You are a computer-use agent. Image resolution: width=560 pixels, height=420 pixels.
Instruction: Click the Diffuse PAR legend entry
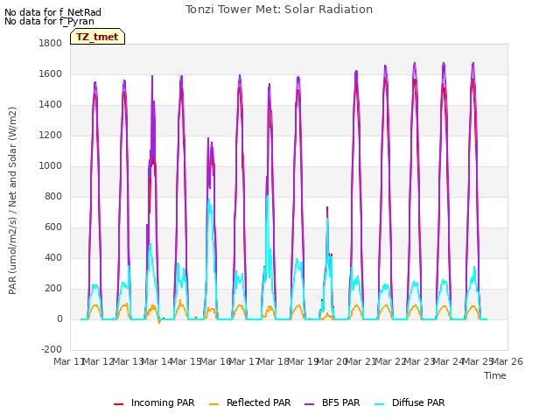click(409, 402)
